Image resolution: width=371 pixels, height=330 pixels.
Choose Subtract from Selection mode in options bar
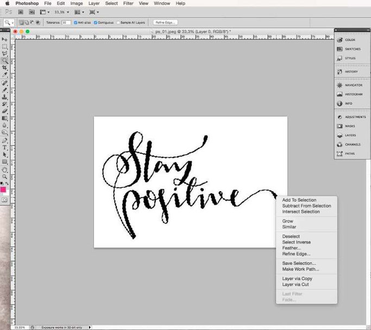(x=32, y=22)
